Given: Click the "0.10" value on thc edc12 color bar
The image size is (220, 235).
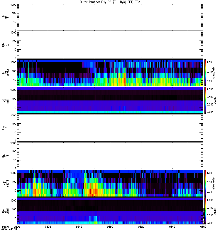Looking at the screenshot, I should tap(209, 182).
